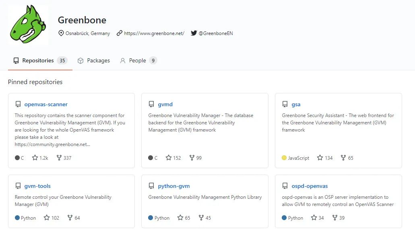
Task: Click the fork icon on ospd-openvas card
Action: [x=334, y=218]
